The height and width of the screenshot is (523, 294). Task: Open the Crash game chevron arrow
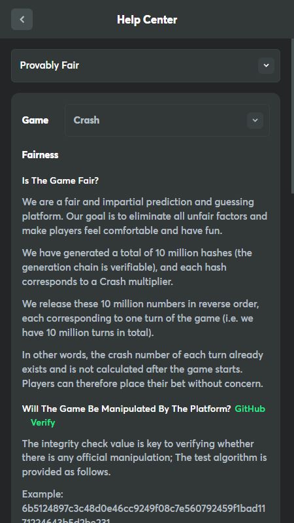255,120
